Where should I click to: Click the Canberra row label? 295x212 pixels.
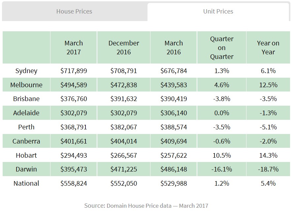tap(26, 141)
